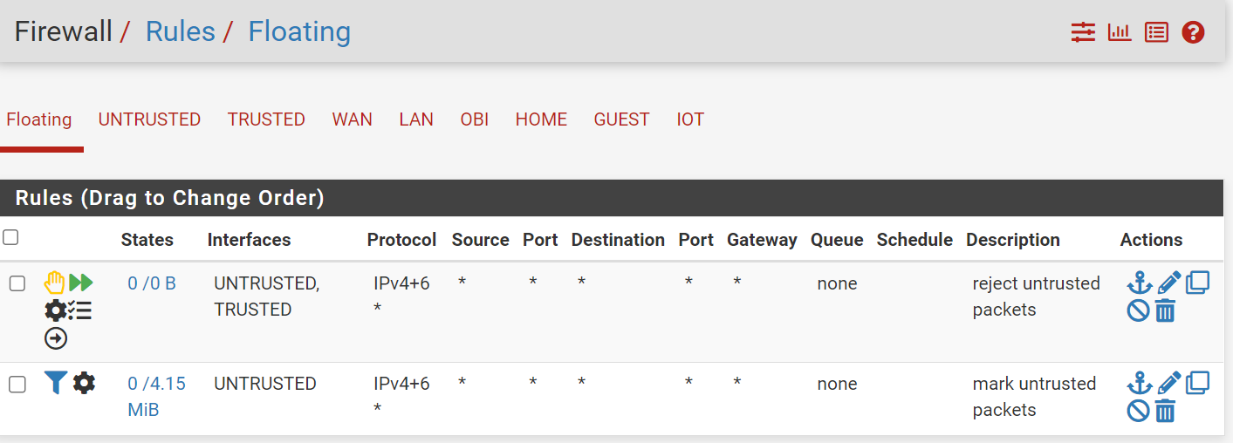Check the reject untrusted packets row checkbox
Viewport: 1233px width, 443px height.
[17, 283]
